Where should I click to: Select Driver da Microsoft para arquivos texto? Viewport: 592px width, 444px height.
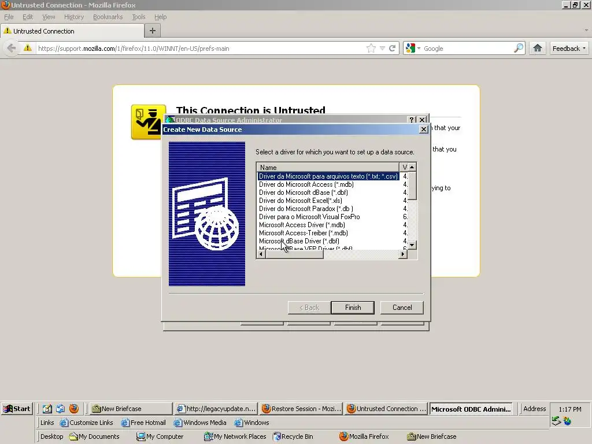pos(328,176)
